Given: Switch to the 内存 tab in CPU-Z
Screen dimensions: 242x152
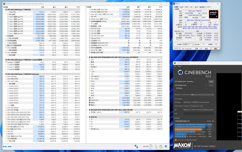Looking at the screenshot, I should [187, 7].
